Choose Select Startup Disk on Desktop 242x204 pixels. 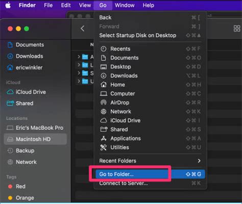coord(150,35)
